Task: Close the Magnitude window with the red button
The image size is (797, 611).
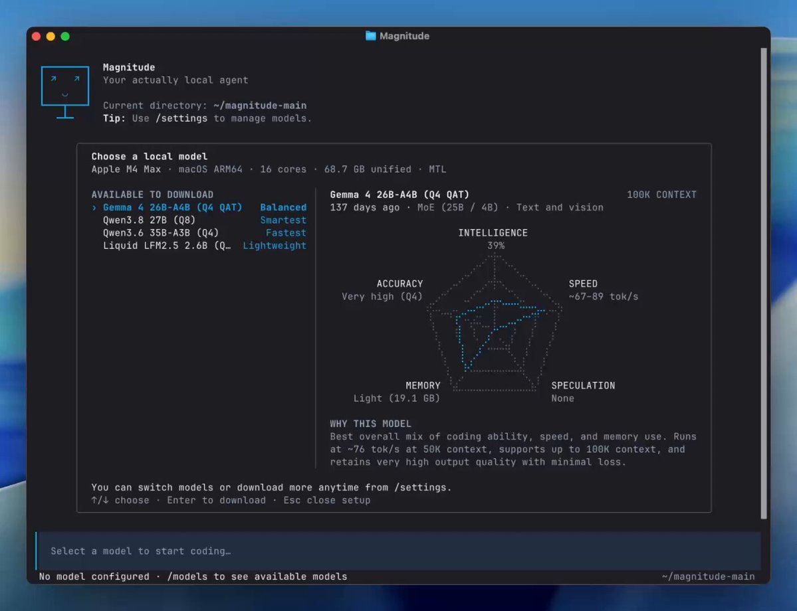Action: coord(36,36)
